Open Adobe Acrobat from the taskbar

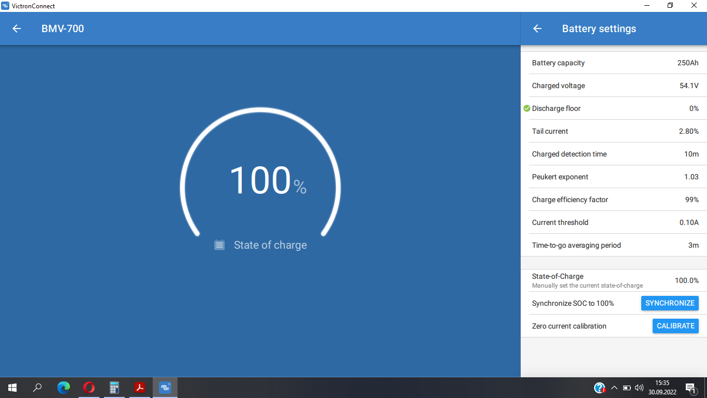point(140,387)
